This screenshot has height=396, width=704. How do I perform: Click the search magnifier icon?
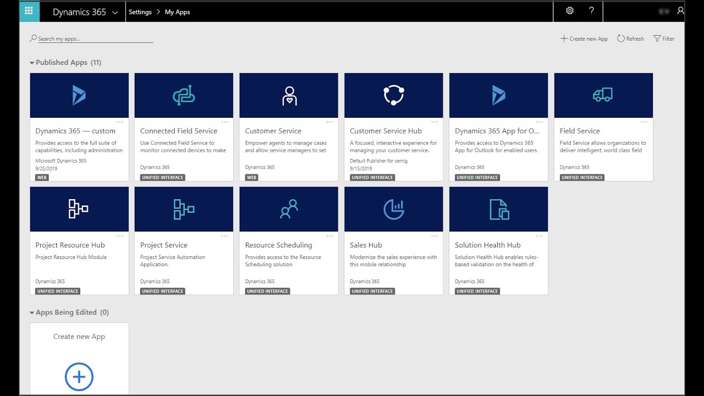click(x=34, y=38)
